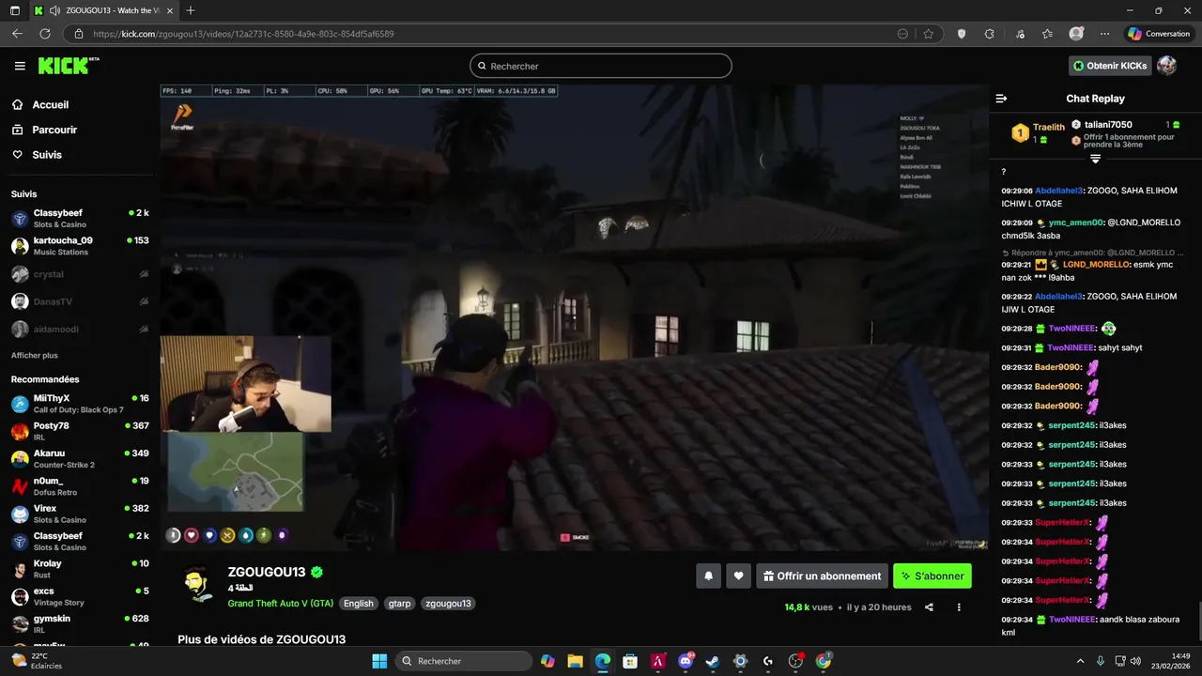Click Traelith in the gift leaderboard
Screen dimensions: 1202x676
(1048, 128)
